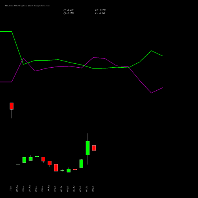Select the last red candle for 09 Jul
Screen dimensions: 198x198
click(94, 148)
